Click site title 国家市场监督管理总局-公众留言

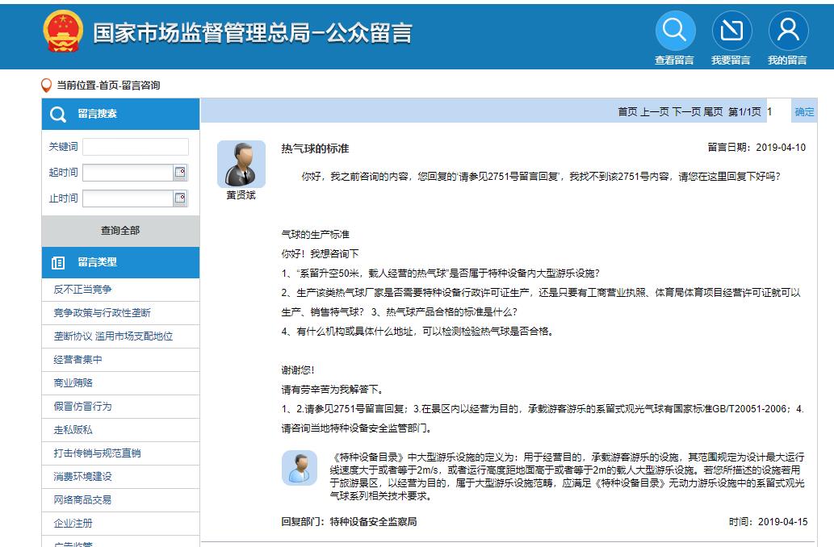pyautogui.click(x=253, y=32)
